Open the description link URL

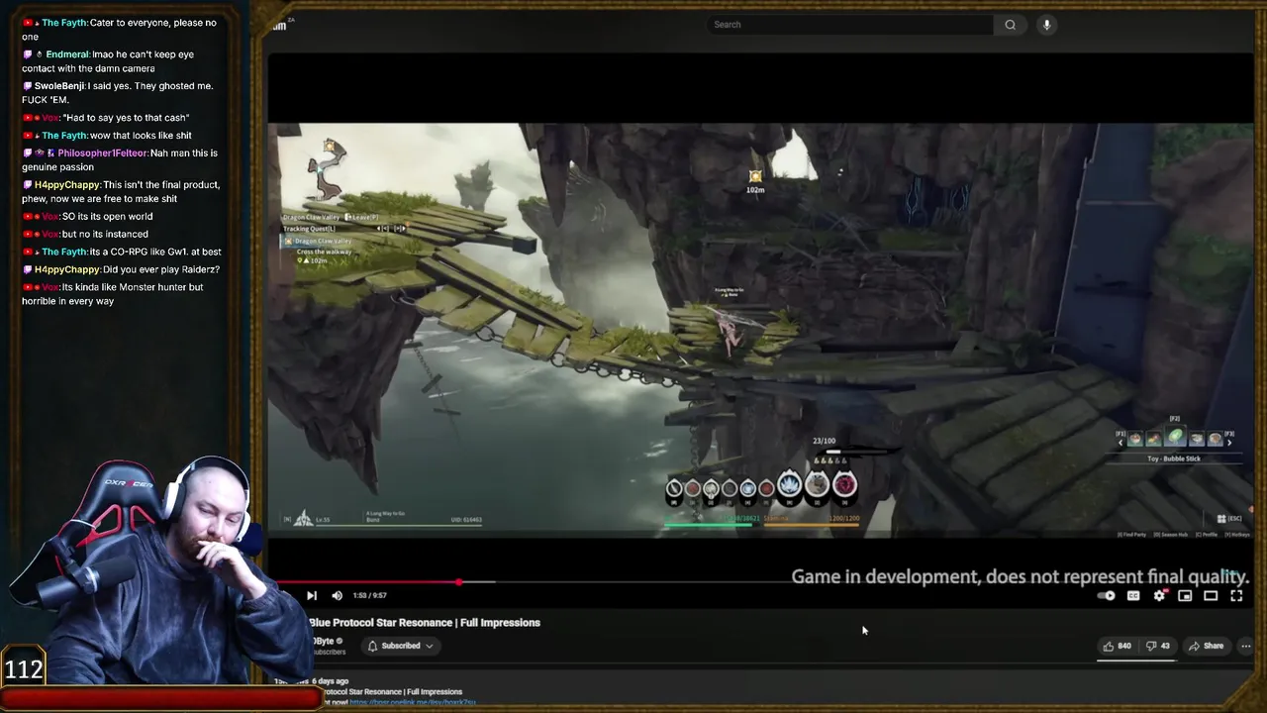(413, 702)
